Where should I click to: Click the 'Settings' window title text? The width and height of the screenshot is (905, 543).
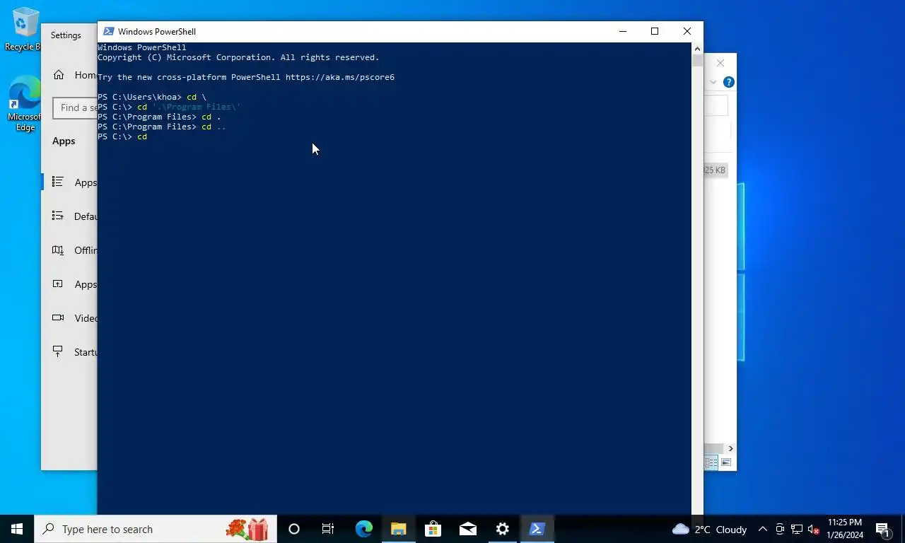click(x=66, y=35)
